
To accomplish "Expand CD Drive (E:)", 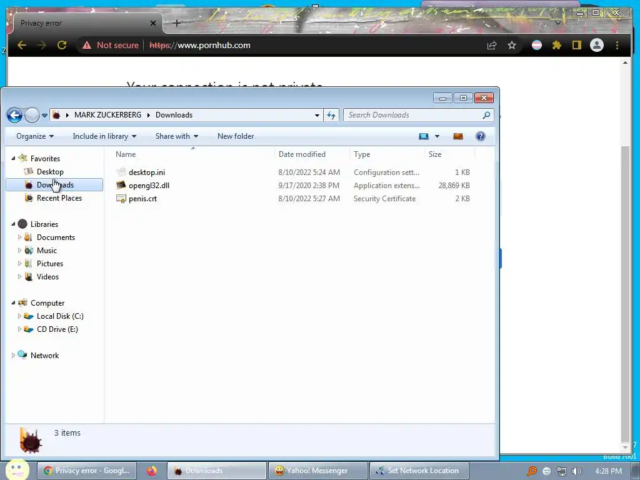I will point(19,329).
